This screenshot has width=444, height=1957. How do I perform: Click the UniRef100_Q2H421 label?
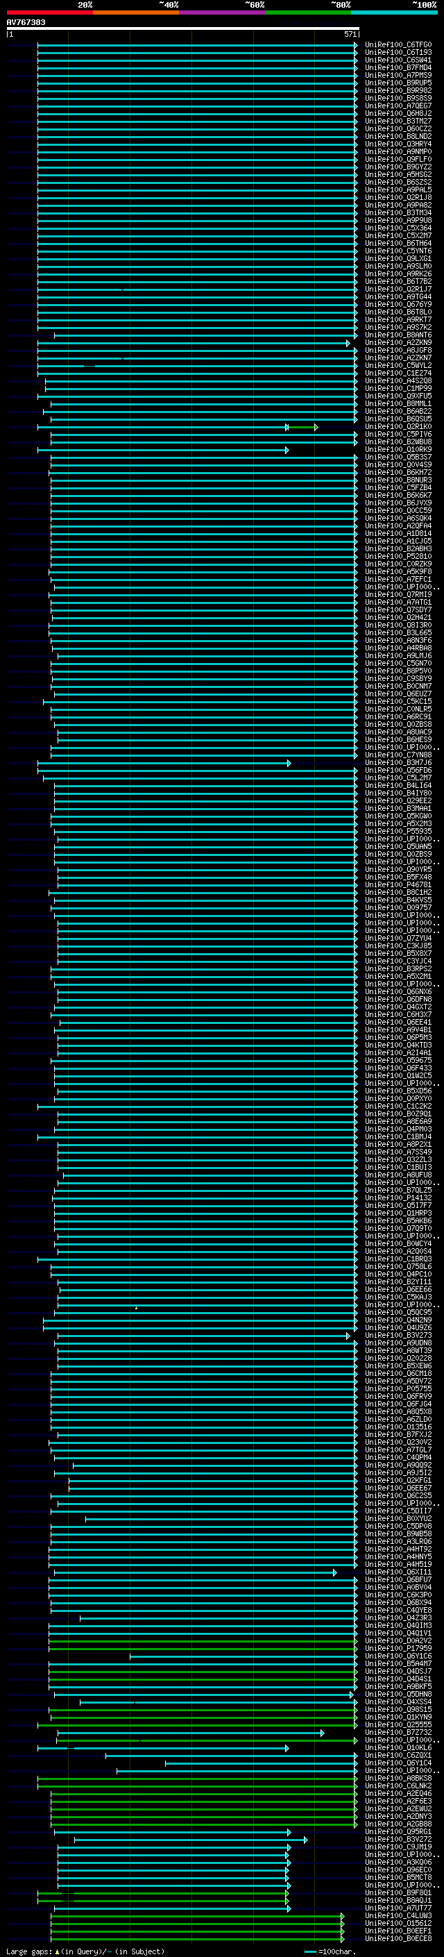(398, 618)
